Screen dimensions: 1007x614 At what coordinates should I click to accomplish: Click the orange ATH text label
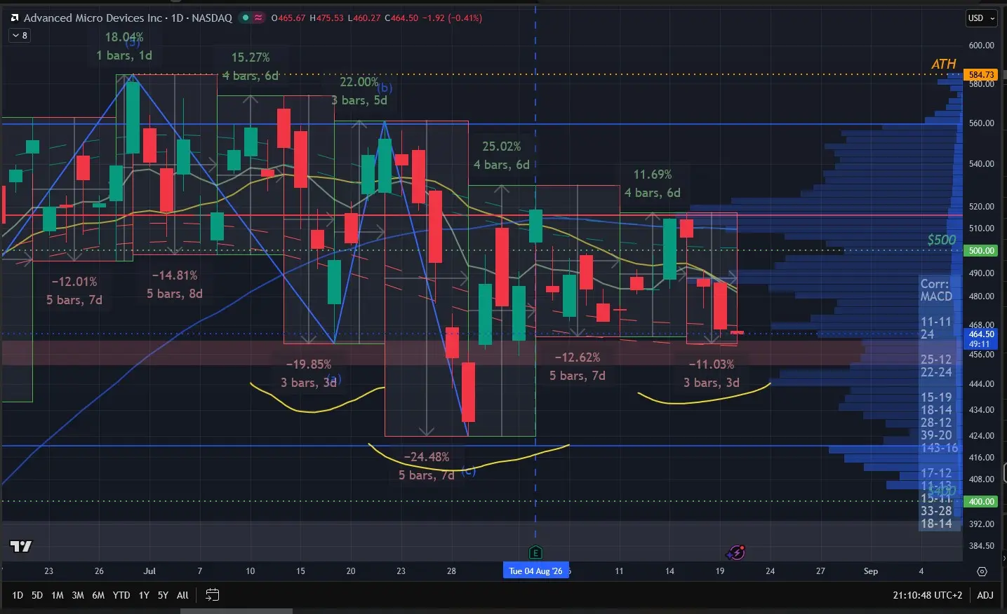944,64
